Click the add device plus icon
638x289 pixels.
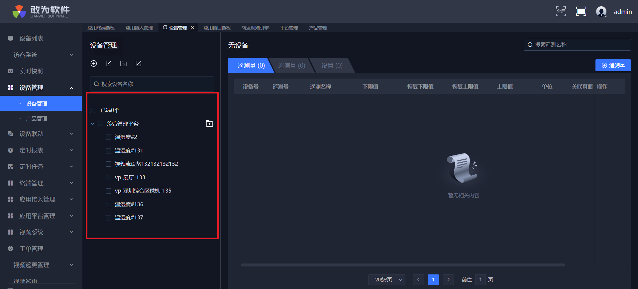(94, 64)
